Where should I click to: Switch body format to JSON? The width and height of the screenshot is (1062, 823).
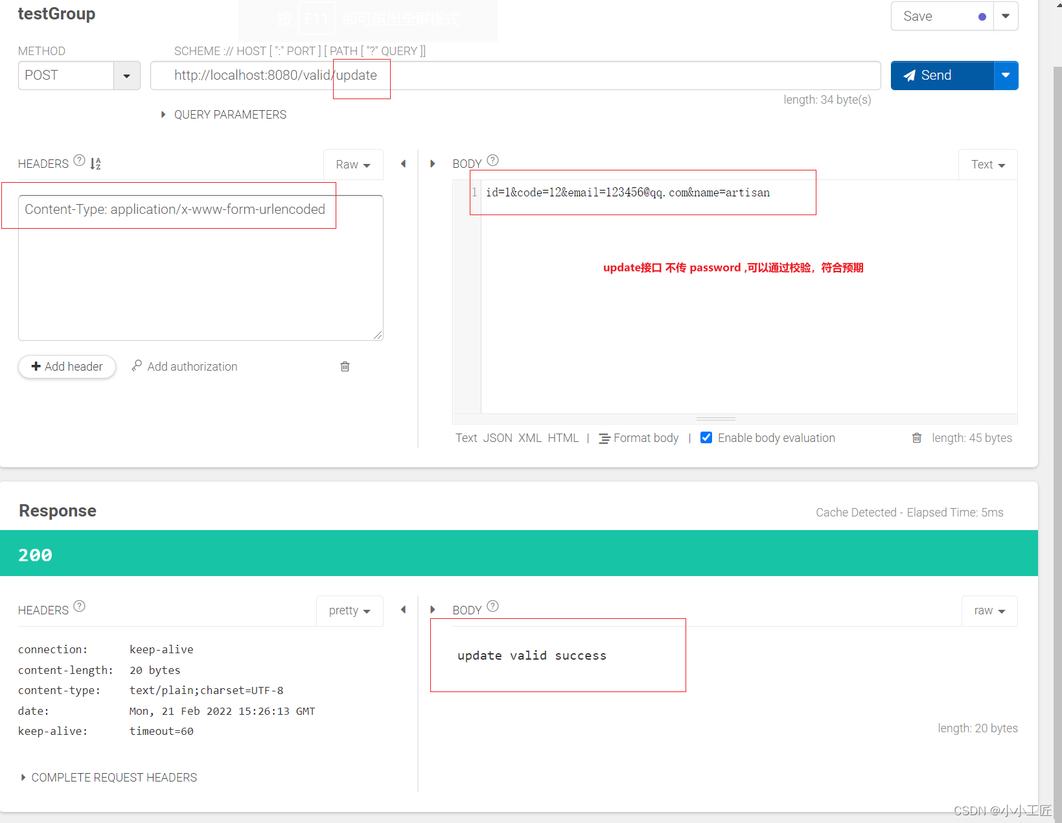tap(497, 438)
